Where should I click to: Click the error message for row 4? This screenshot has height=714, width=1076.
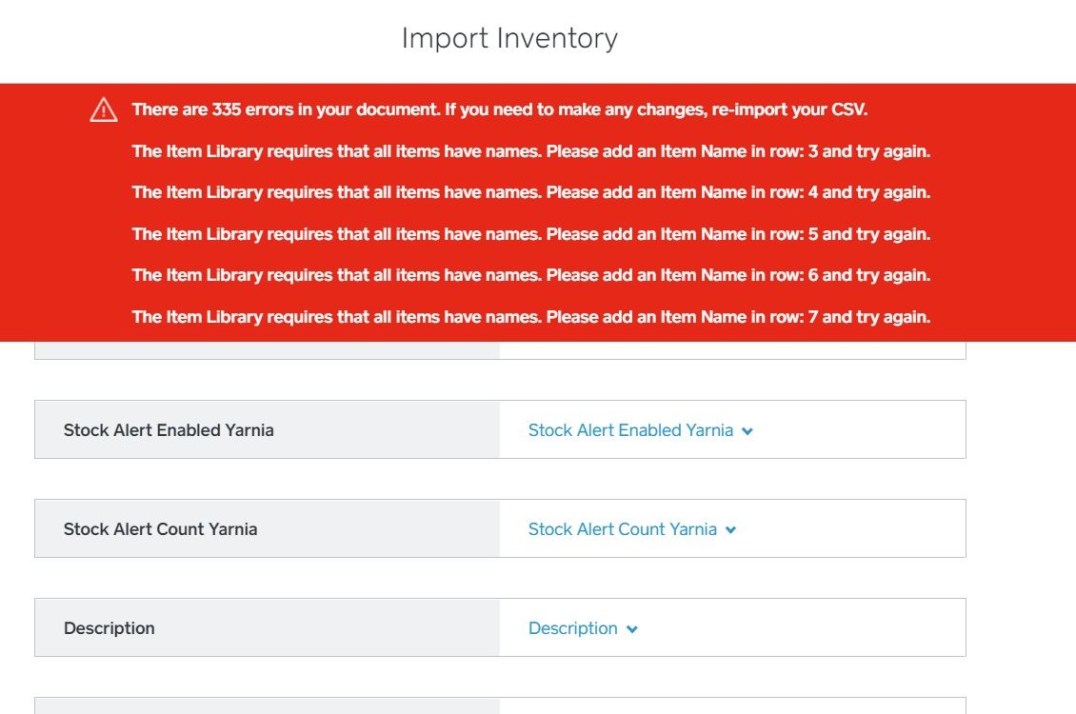click(530, 192)
